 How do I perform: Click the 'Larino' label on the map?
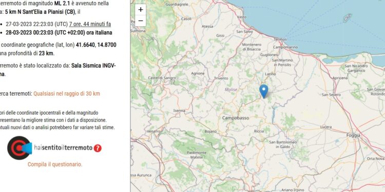point(271,74)
